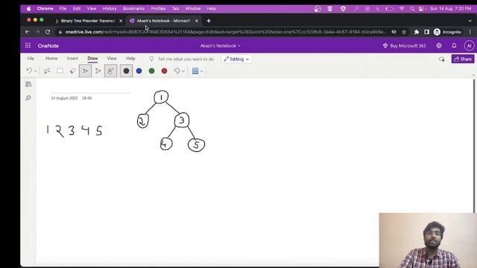The image size is (477, 268).
Task: Click the Tell me what you want to do box
Action: 182,59
